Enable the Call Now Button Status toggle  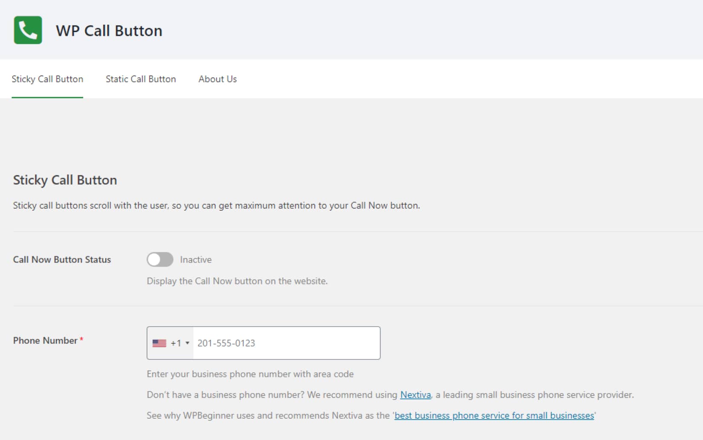pos(160,259)
